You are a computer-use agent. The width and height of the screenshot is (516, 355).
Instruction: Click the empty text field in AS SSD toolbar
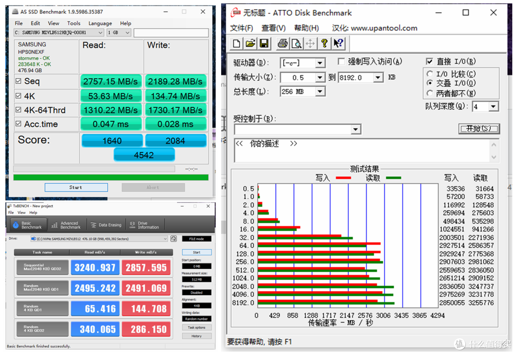click(171, 32)
